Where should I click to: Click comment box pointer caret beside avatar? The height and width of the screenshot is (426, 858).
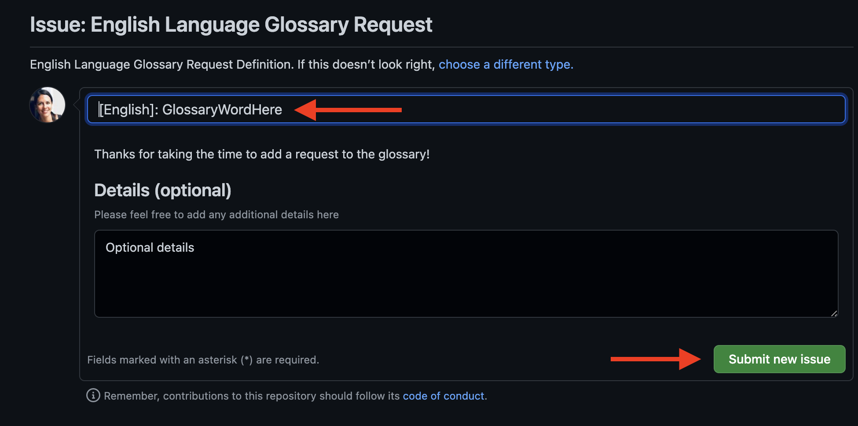pos(77,105)
